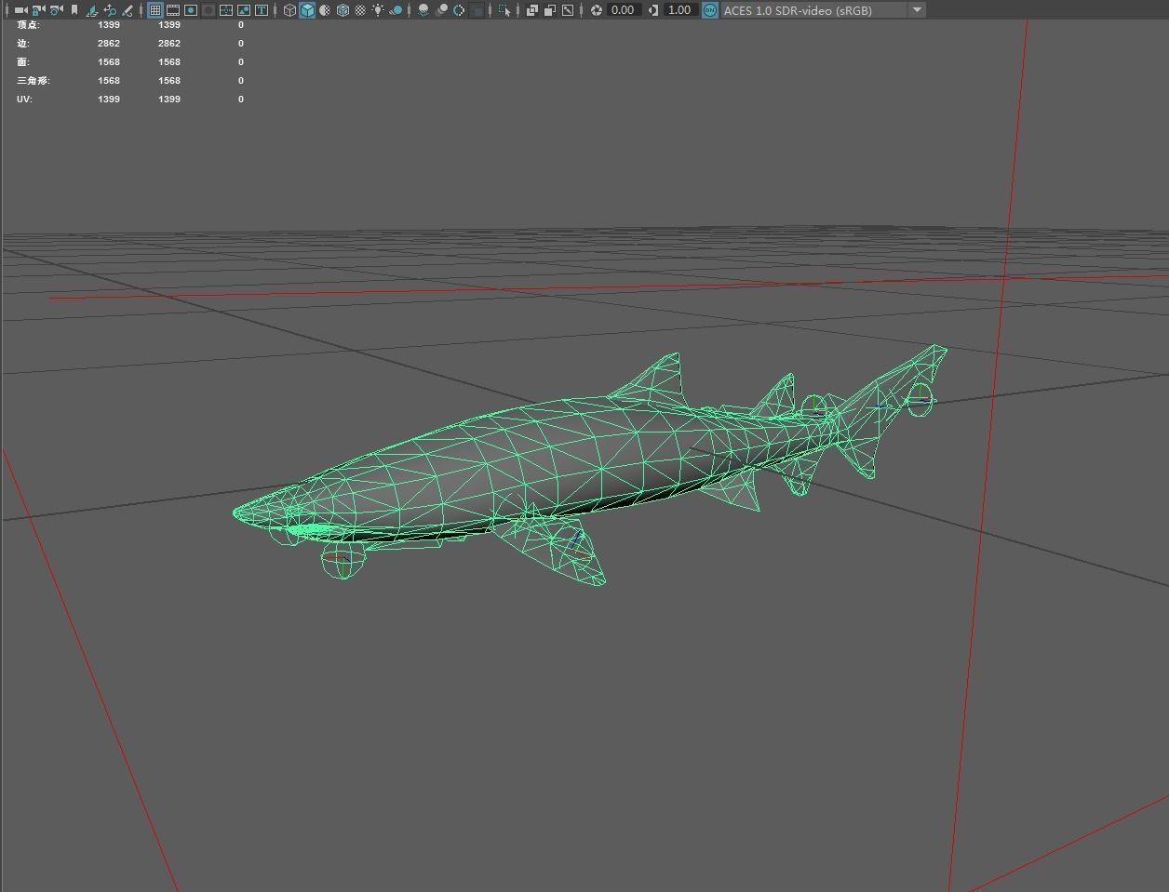
Task: Click the camera Bookmarks icon
Action: coord(74,10)
